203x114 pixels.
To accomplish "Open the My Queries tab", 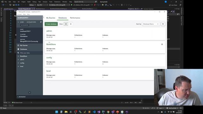I will (51, 18).
